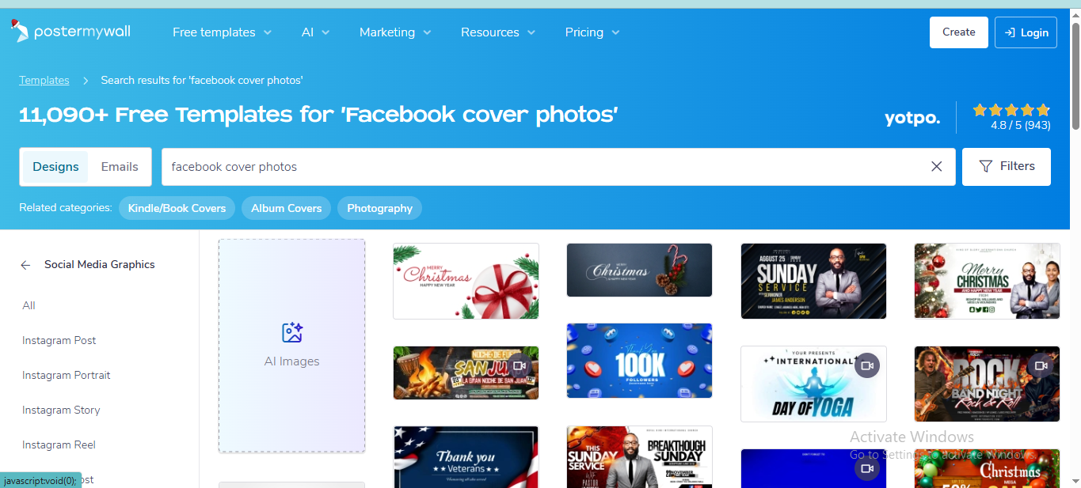Click the login arrow icon next to Login

(x=1009, y=32)
